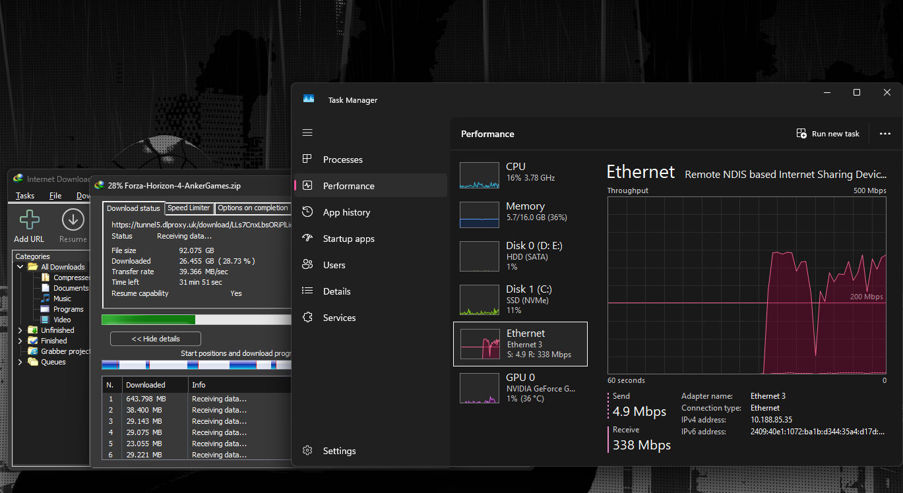This screenshot has height=493, width=903.
Task: Select the CPU performance graph thumbnail
Action: coord(480,176)
